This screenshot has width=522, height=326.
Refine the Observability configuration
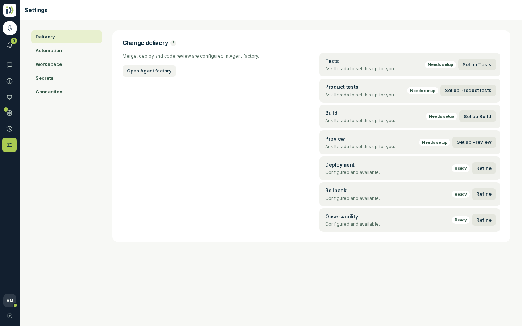point(484,220)
